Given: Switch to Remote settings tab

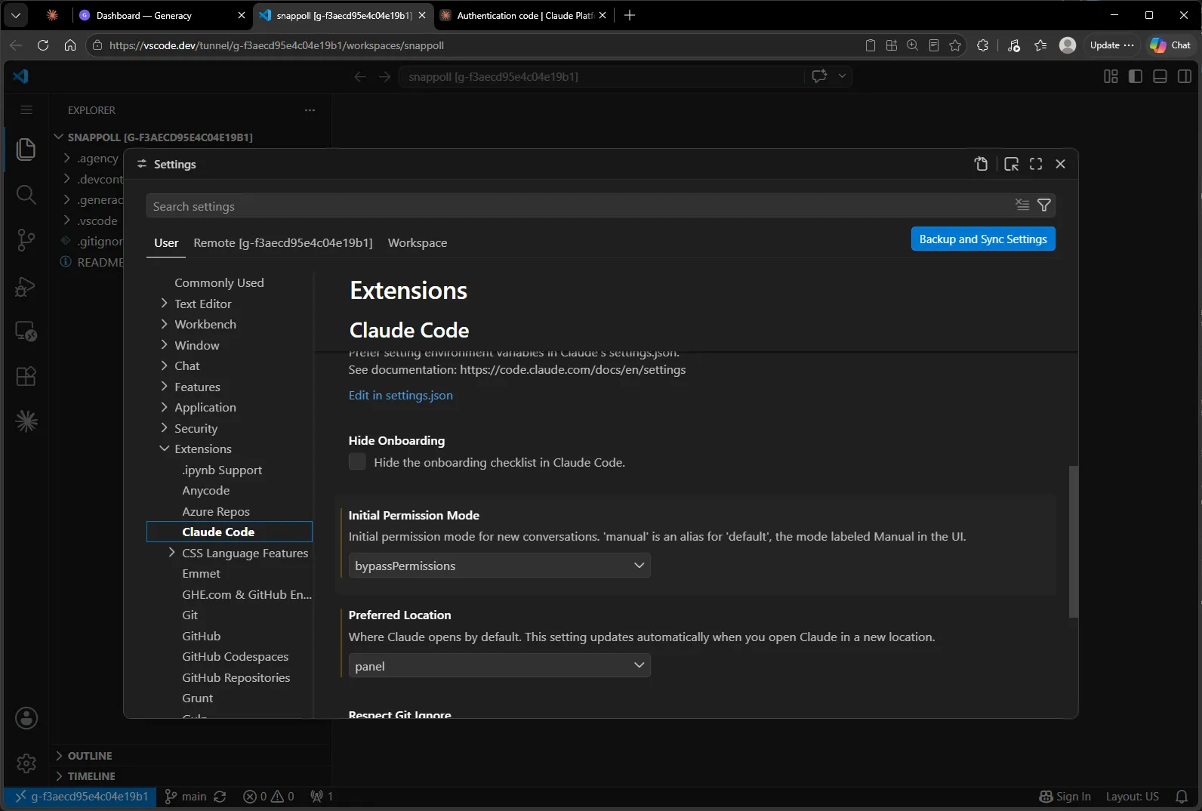Looking at the screenshot, I should point(283,242).
